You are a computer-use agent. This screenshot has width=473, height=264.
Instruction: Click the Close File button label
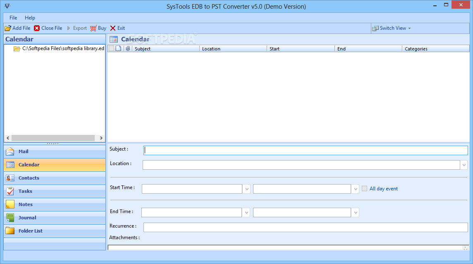point(52,28)
